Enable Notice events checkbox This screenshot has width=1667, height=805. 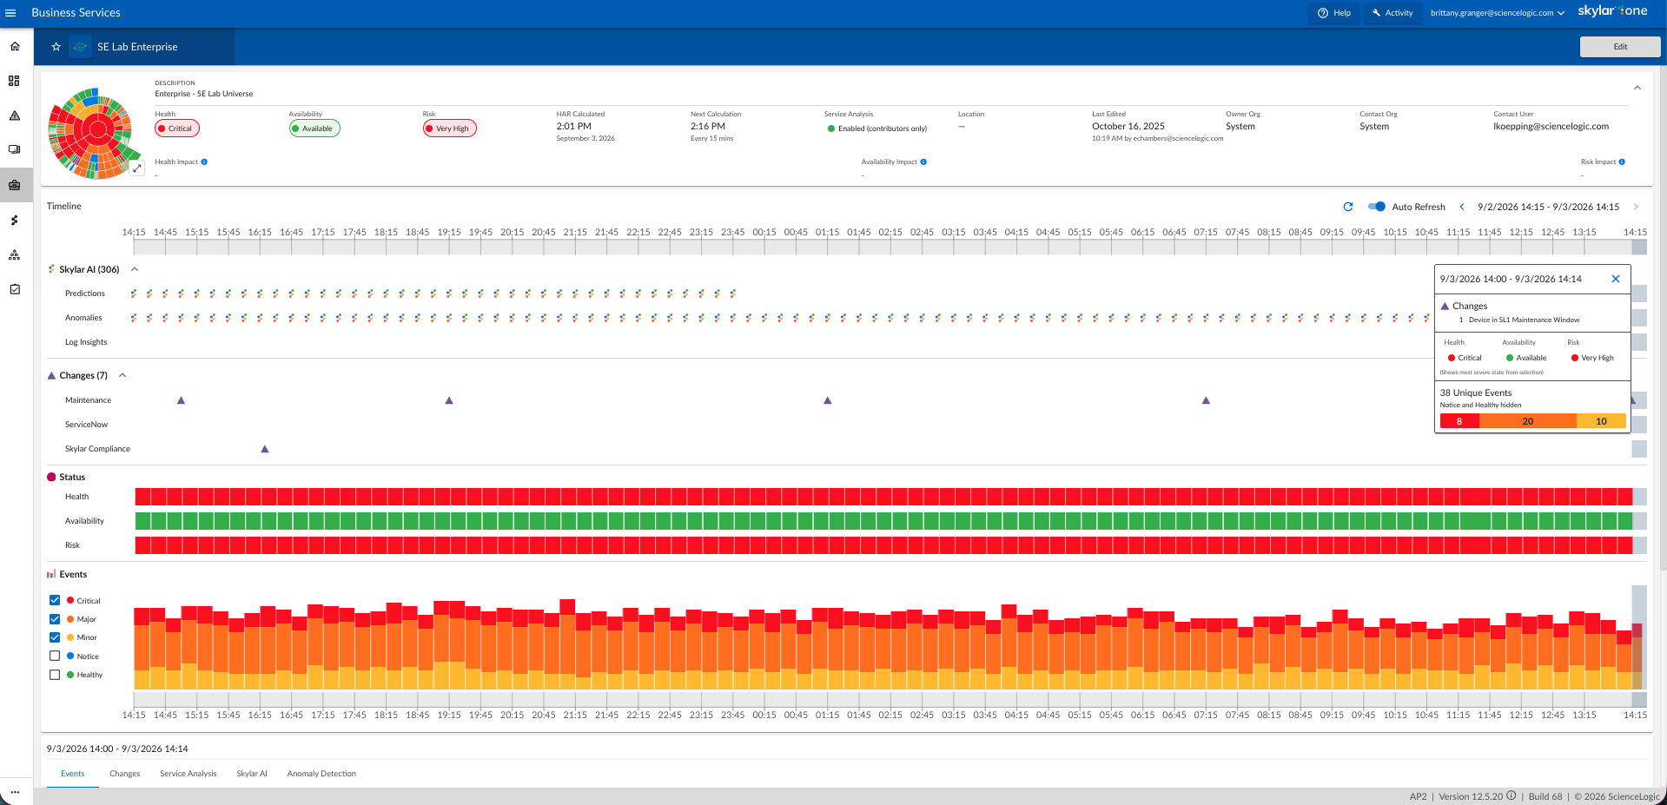coord(55,656)
